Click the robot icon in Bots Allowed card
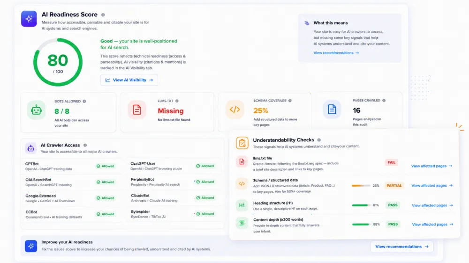This screenshot has height=263, width=469. [x=36, y=110]
